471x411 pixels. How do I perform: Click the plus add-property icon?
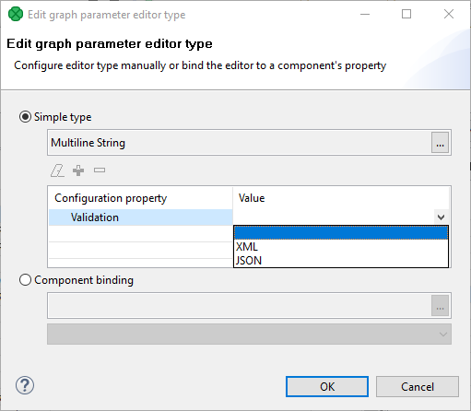pyautogui.click(x=78, y=170)
